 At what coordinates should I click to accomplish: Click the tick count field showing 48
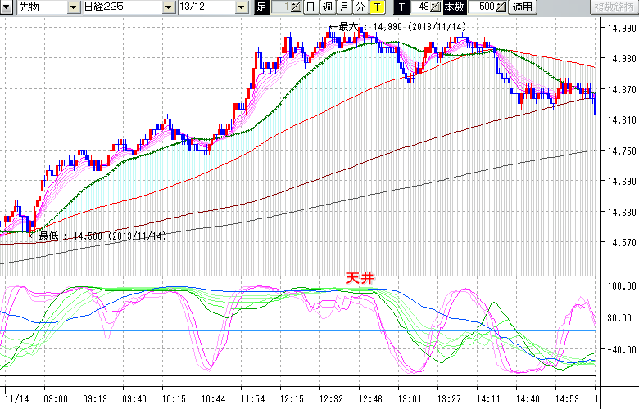pos(423,7)
